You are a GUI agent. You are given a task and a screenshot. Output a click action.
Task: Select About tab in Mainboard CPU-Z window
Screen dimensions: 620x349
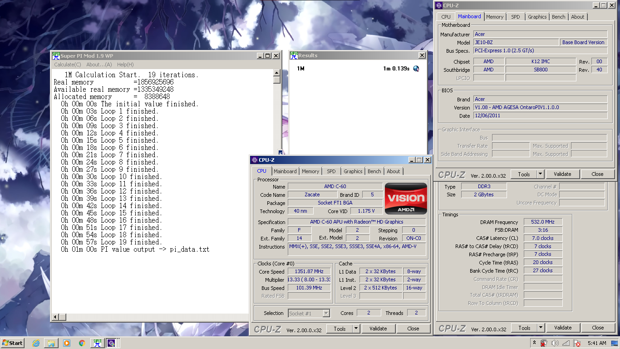[x=578, y=17]
